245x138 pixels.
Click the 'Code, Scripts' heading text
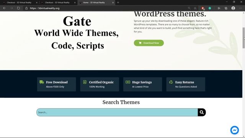78,46
